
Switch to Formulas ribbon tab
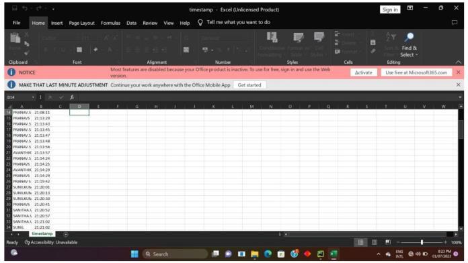point(110,23)
